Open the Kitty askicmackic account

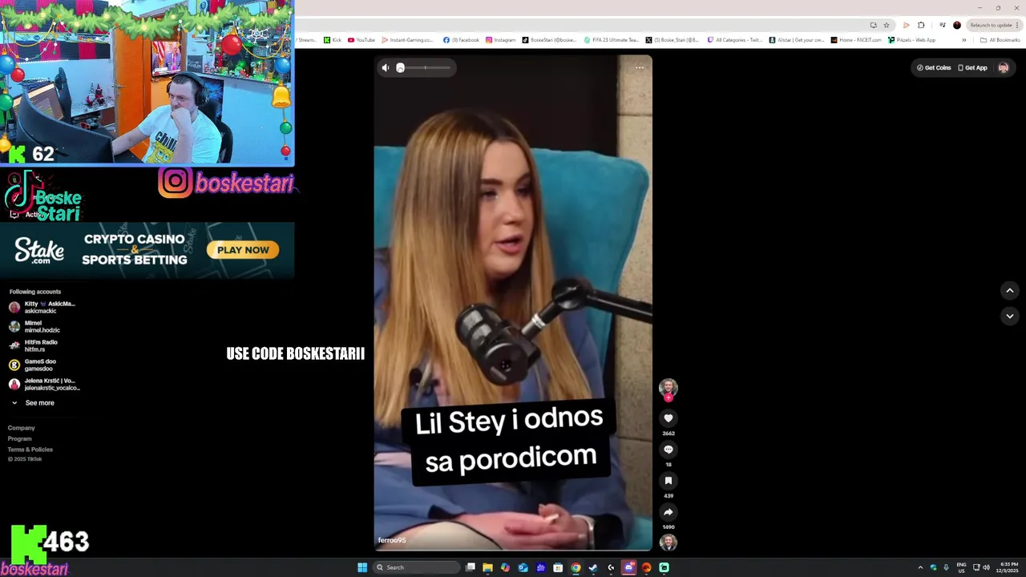pyautogui.click(x=42, y=307)
